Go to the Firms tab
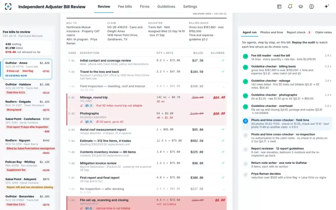336x210 pixels. coord(144,6)
